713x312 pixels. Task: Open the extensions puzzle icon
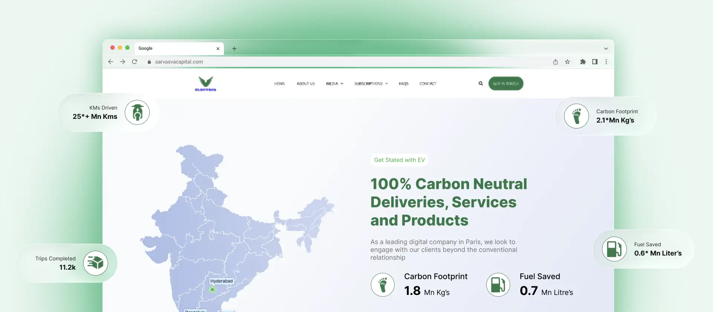click(583, 62)
